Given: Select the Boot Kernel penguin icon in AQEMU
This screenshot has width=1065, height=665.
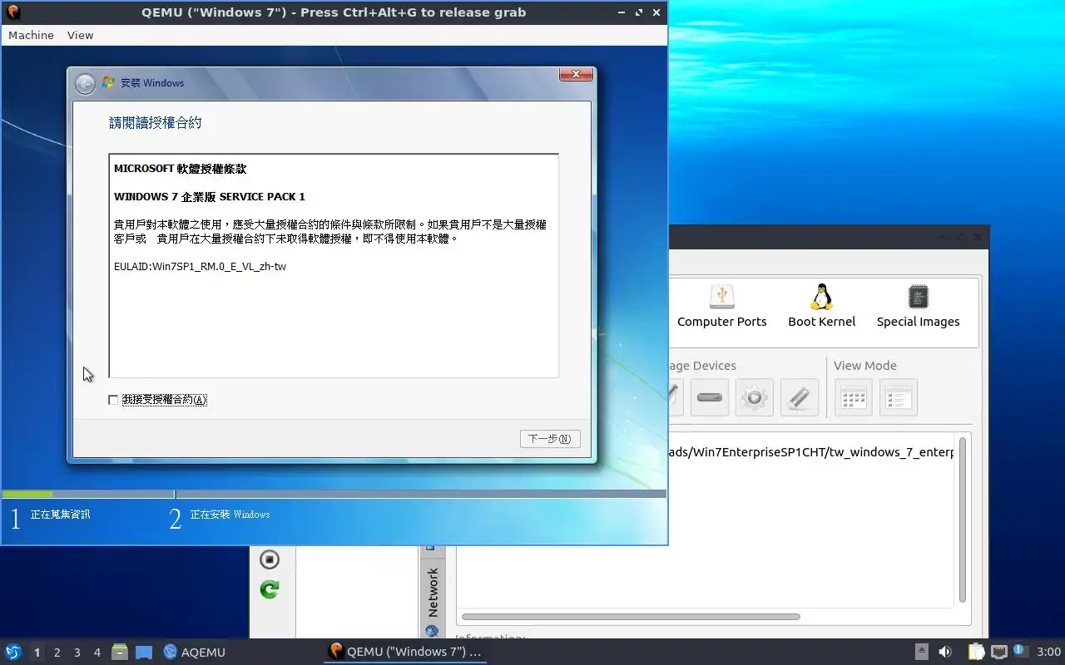Looking at the screenshot, I should [x=822, y=307].
